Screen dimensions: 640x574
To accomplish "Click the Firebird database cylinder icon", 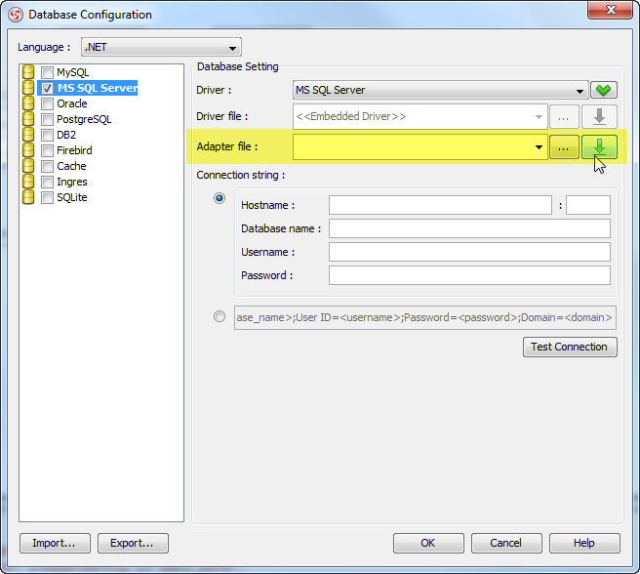I will (28, 150).
